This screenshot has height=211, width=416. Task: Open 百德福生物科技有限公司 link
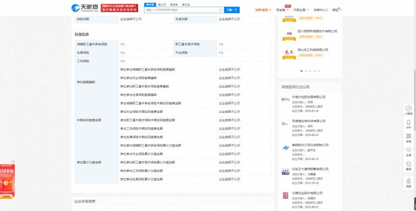pos(309,121)
